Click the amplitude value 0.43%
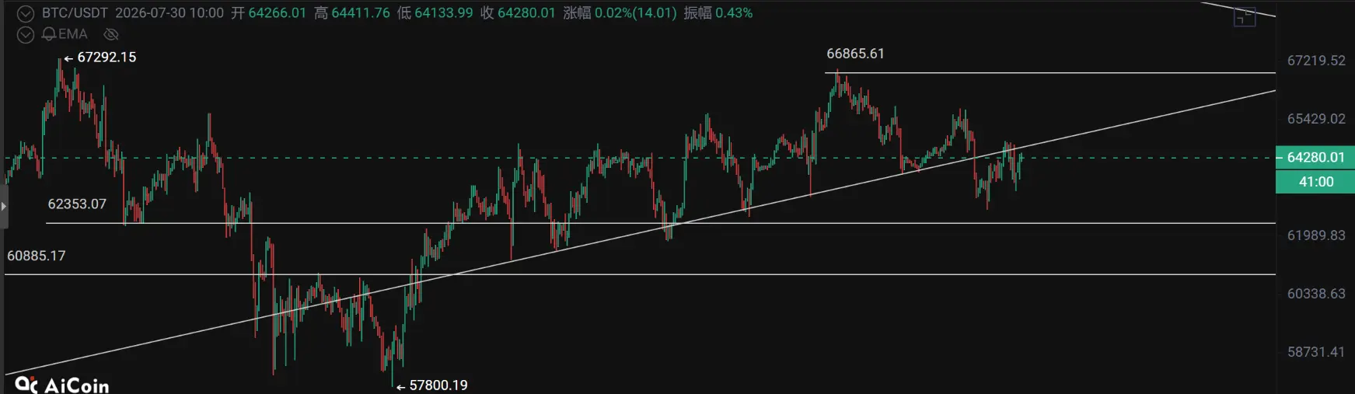Viewport: 1355px width, 394px height. 734,13
